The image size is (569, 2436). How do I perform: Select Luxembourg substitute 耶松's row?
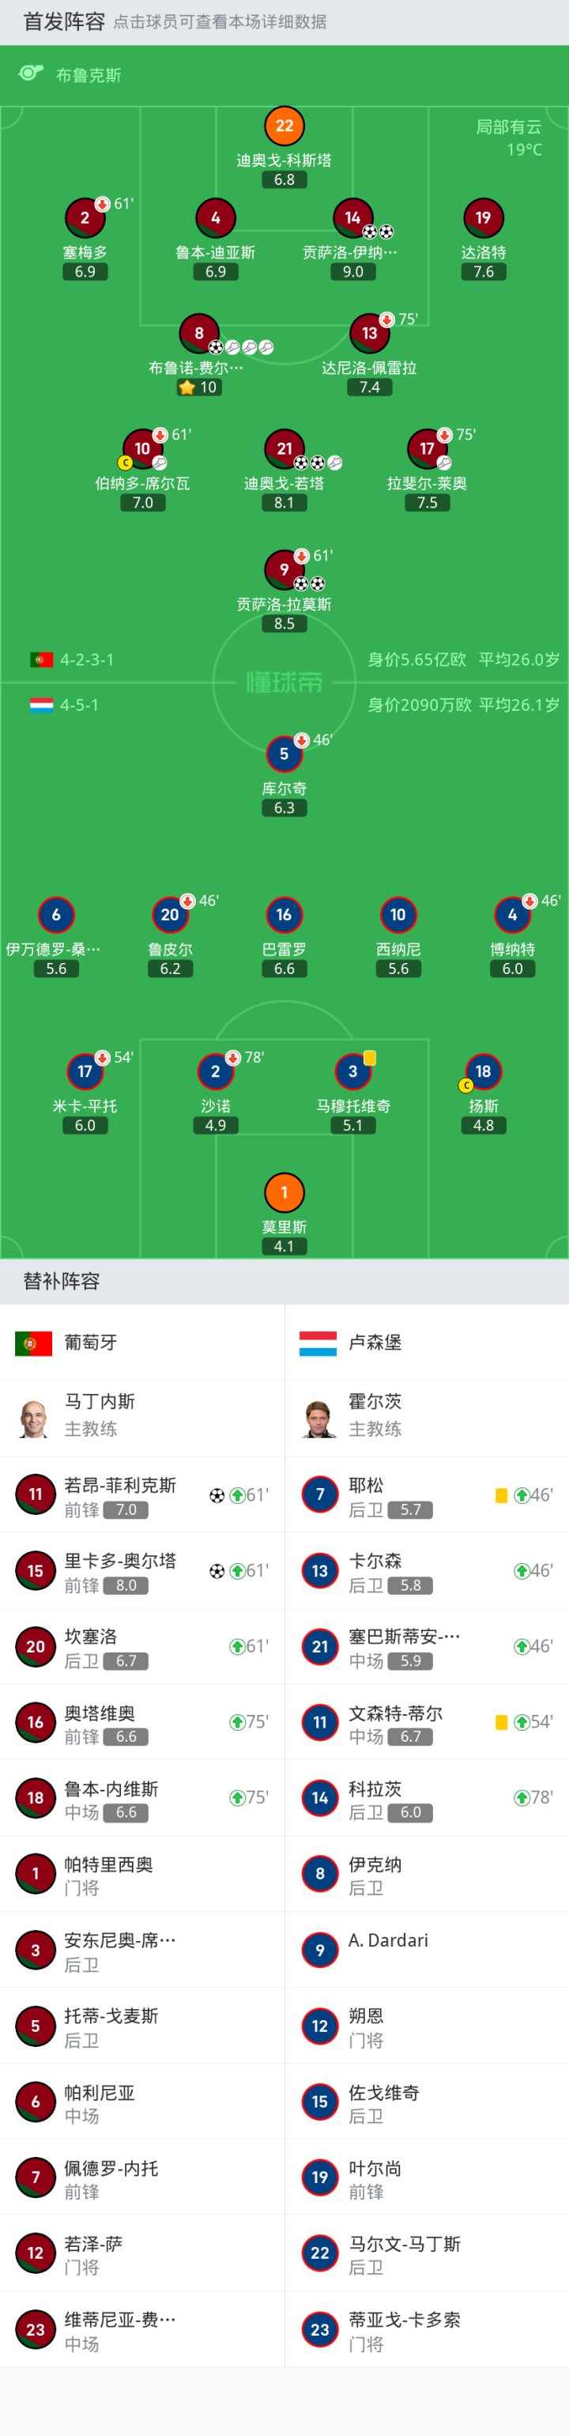coord(426,1495)
